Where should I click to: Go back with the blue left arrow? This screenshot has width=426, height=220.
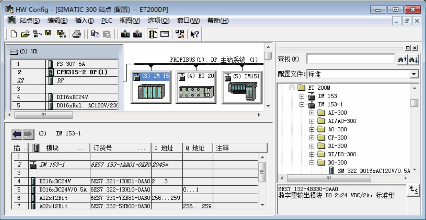coord(17,134)
